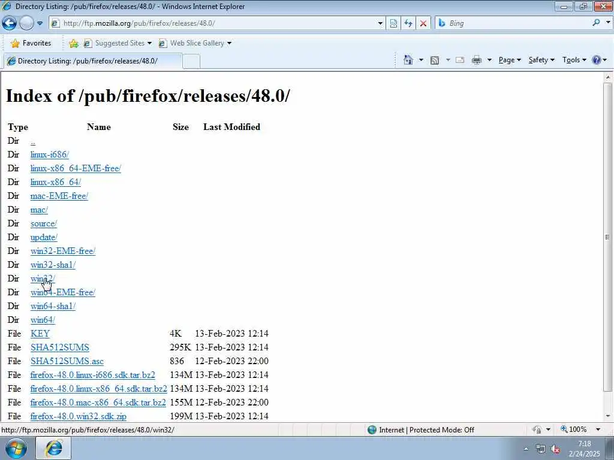Viewport: 614px width, 460px height.
Task: Download firefox-48.0.linux-i686.sdk.tar.bz2
Action: tap(93, 375)
